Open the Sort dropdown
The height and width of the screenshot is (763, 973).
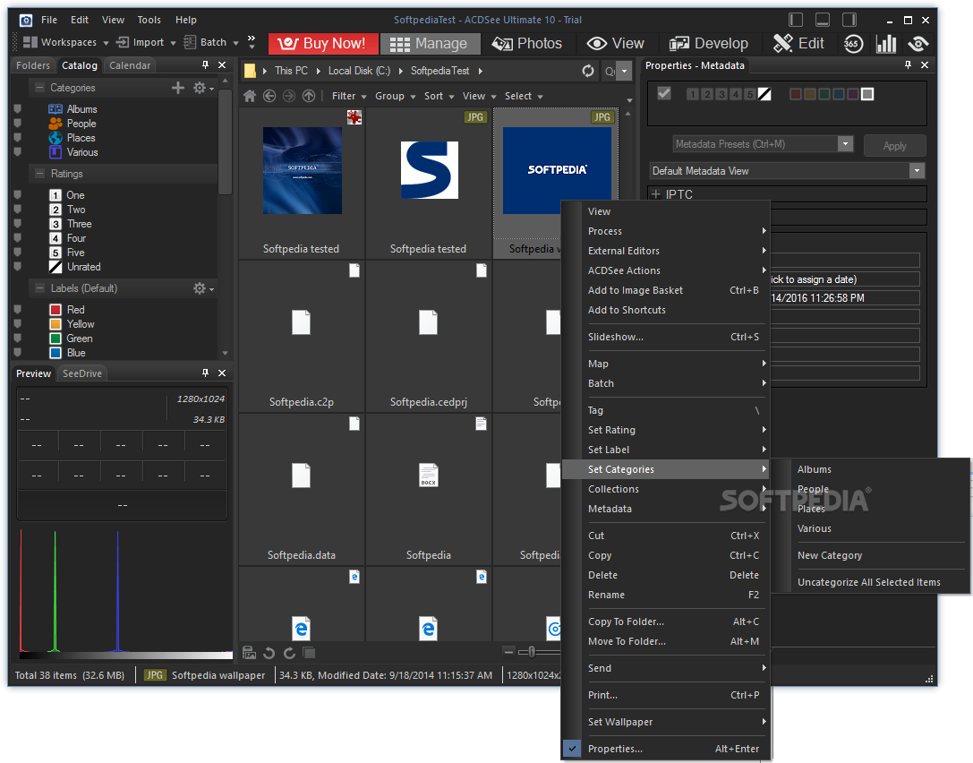point(439,96)
